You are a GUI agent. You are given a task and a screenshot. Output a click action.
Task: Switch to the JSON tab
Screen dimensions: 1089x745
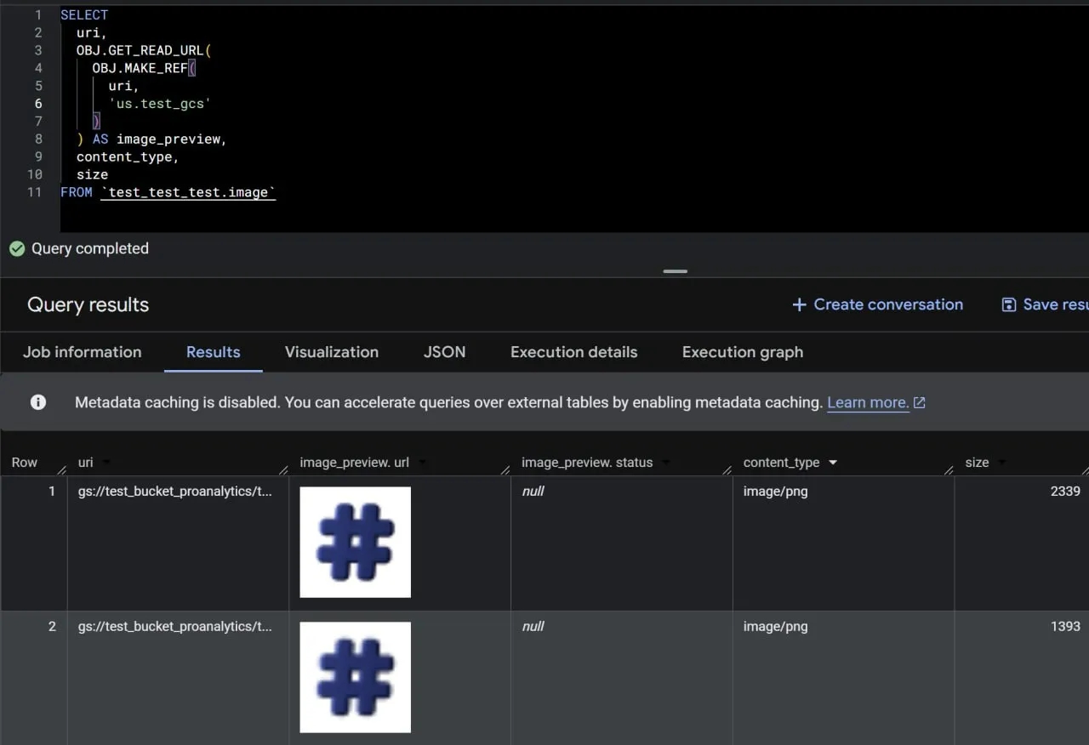tap(444, 352)
